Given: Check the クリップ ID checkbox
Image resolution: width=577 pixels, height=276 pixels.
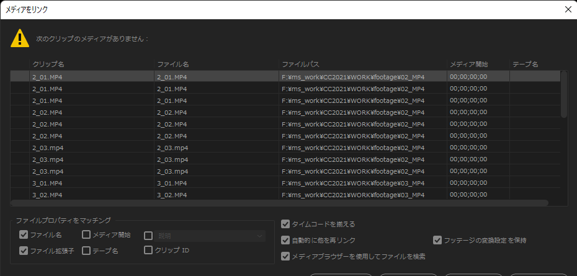Looking at the screenshot, I should 148,251.
